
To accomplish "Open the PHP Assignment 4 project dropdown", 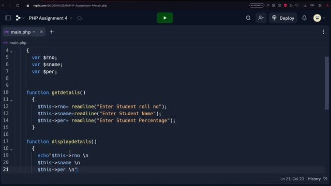I will coord(51,18).
